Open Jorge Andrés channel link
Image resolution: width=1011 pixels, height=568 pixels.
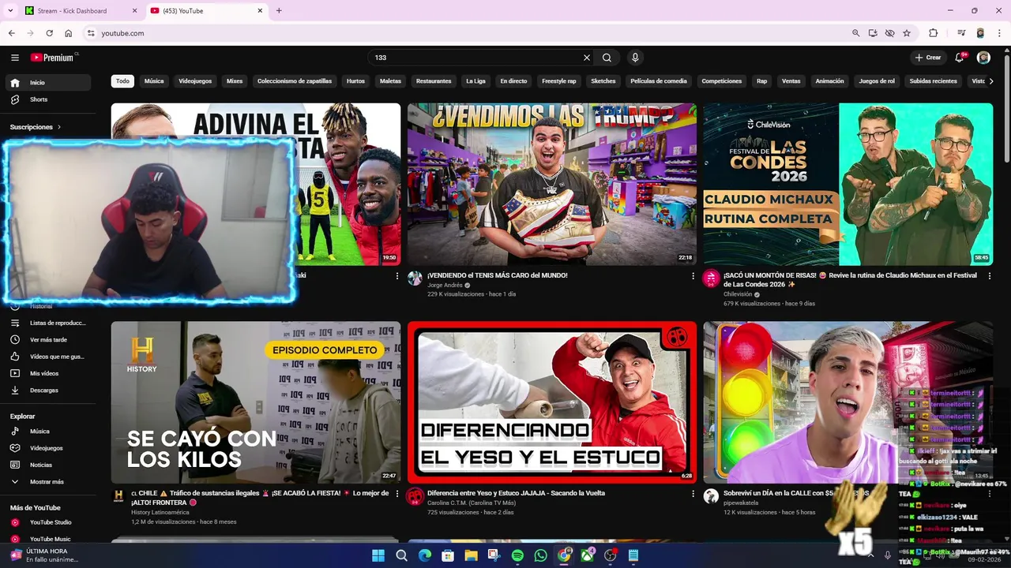445,285
